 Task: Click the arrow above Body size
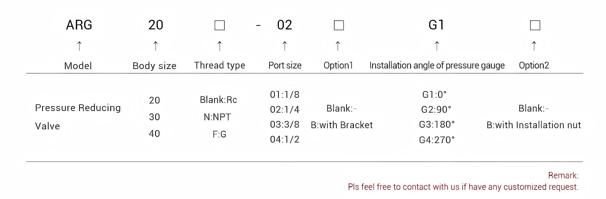point(155,46)
